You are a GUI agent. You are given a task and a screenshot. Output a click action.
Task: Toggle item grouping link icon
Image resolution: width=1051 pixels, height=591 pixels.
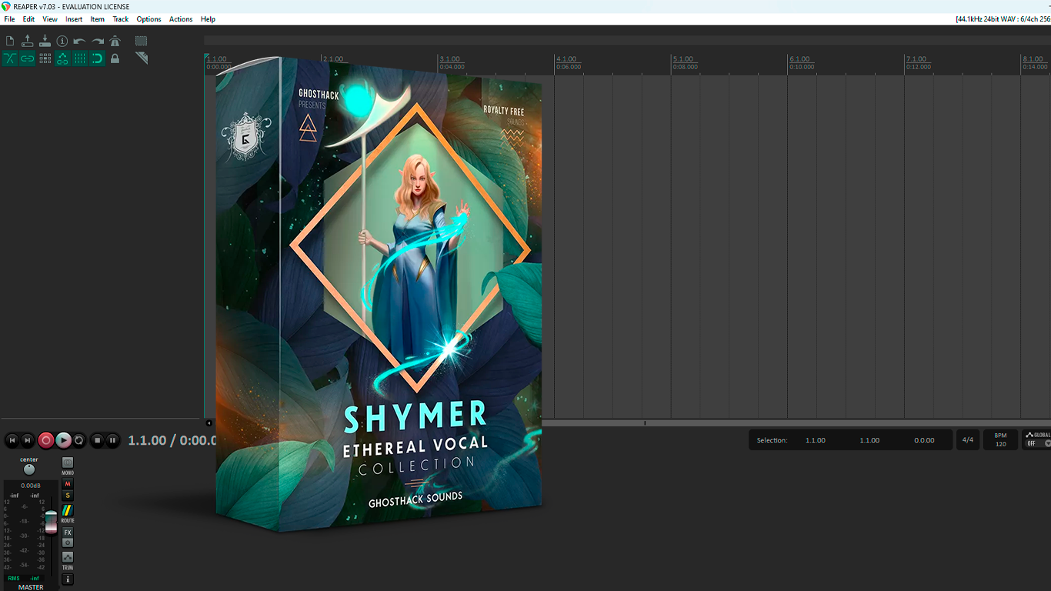[x=28, y=58]
